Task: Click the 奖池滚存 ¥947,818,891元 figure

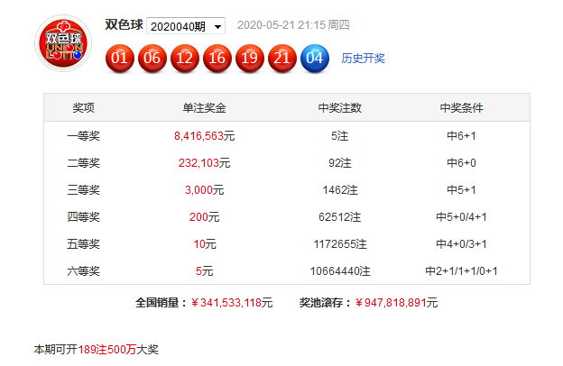Action: pyautogui.click(x=396, y=303)
